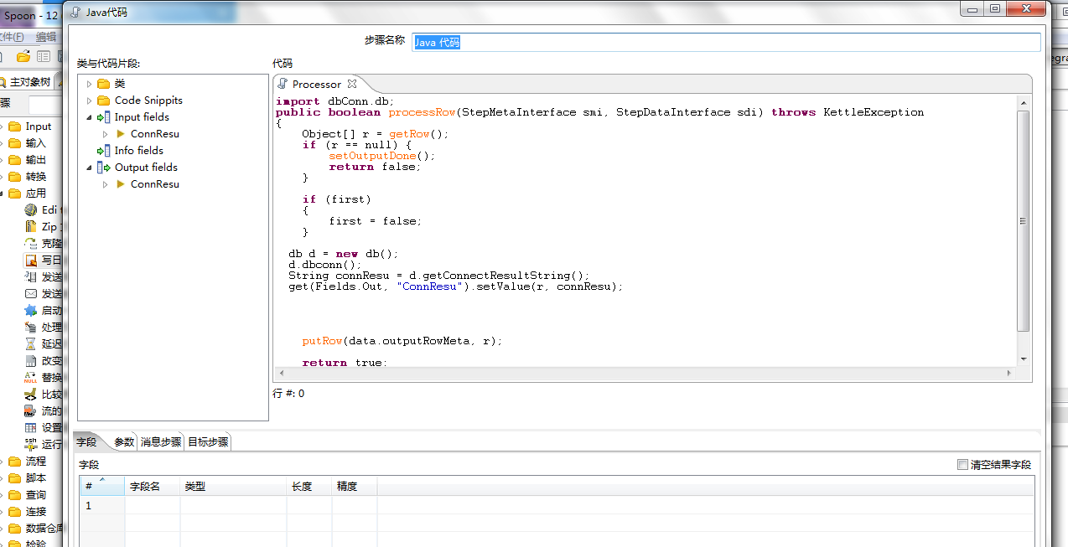This screenshot has width=1068, height=547.
Task: Click the 运行 ssh step icon
Action: [x=31, y=445]
